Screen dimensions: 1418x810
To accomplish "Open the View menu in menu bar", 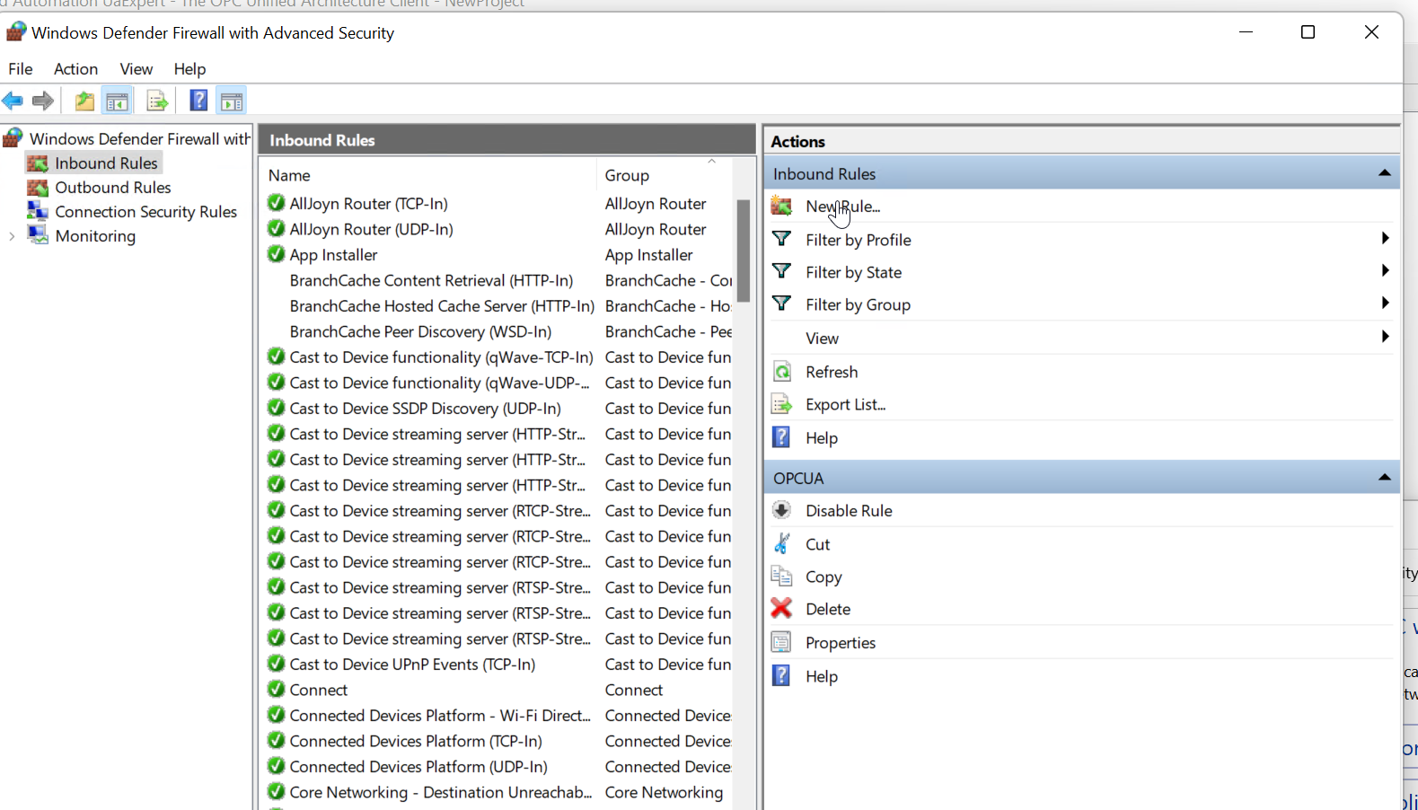I will click(x=137, y=69).
